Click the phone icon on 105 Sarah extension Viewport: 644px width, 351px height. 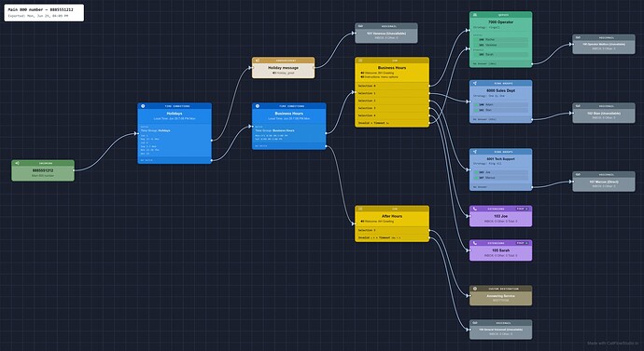[x=475, y=243]
